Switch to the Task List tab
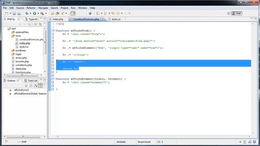 (31, 81)
